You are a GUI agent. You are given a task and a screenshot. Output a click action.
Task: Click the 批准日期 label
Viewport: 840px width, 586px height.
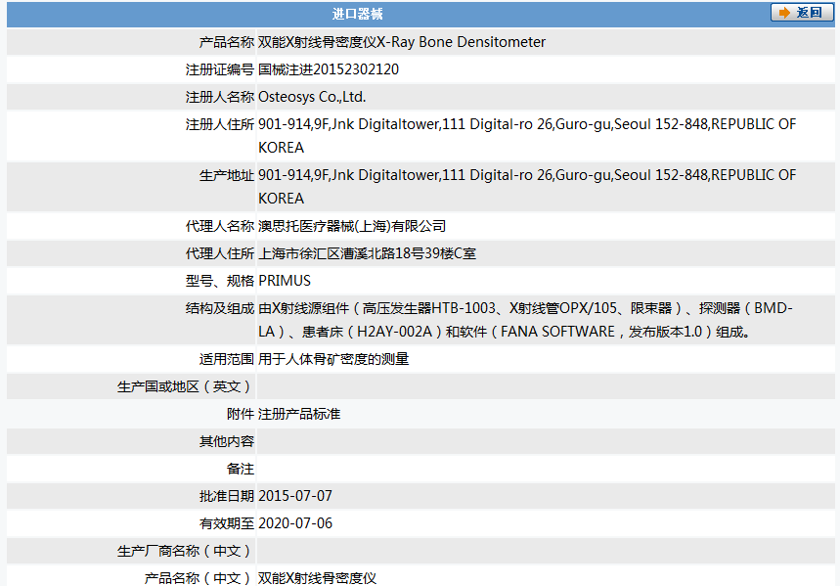pos(226,496)
